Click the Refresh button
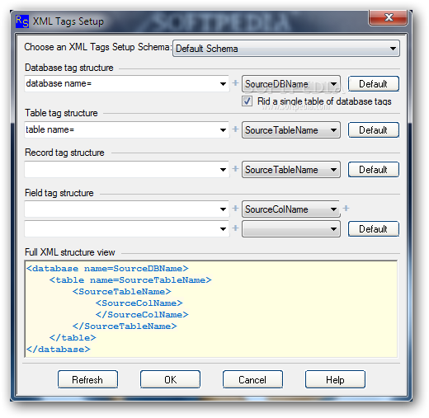This screenshot has height=418, width=429. 87,379
